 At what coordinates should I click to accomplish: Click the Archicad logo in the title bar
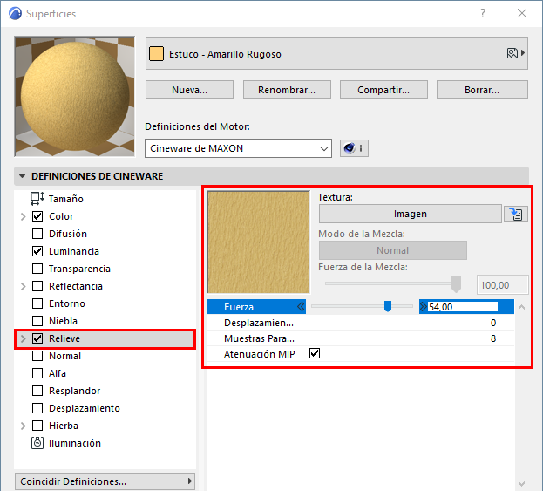coord(15,13)
